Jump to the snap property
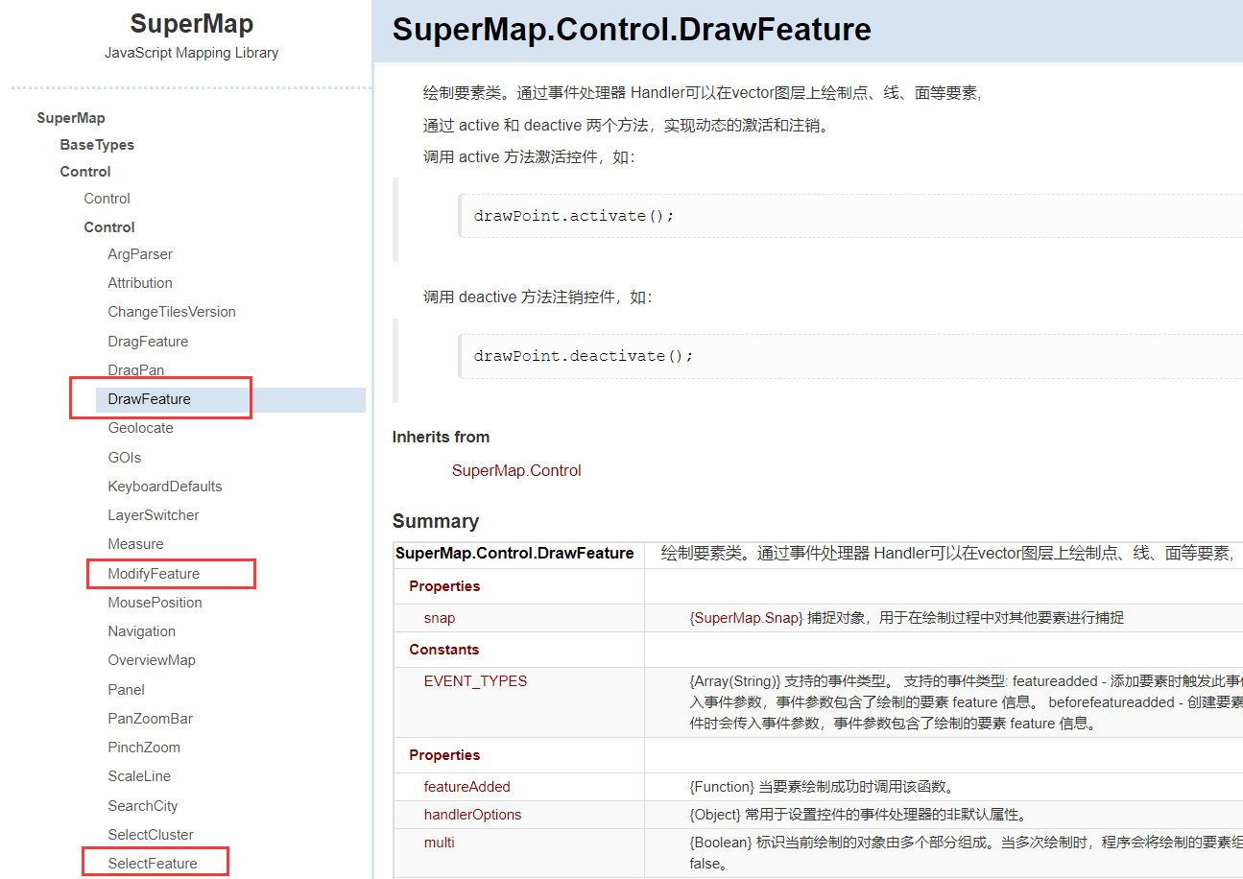 440,618
